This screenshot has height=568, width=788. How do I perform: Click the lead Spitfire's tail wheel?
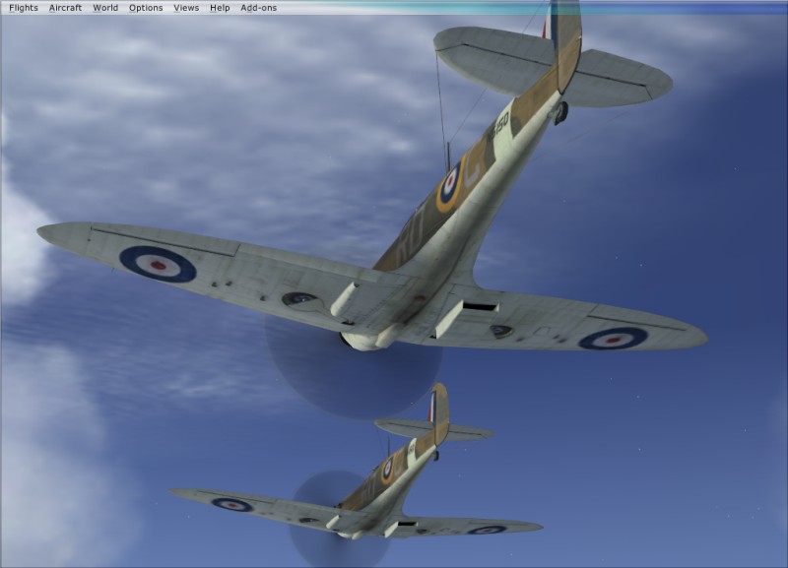[560, 112]
